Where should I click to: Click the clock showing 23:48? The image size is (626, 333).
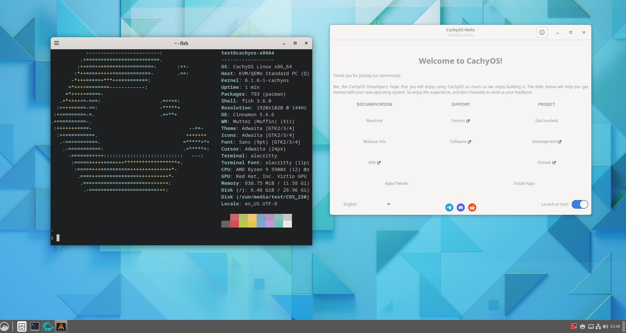(615, 326)
